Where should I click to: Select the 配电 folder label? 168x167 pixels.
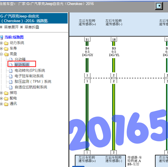(13, 98)
